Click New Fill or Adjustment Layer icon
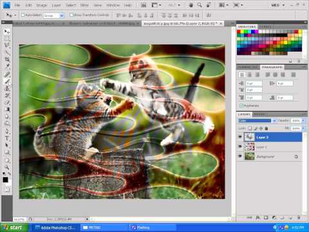Screen dimensions: 309x232 pyautogui.click(x=274, y=218)
